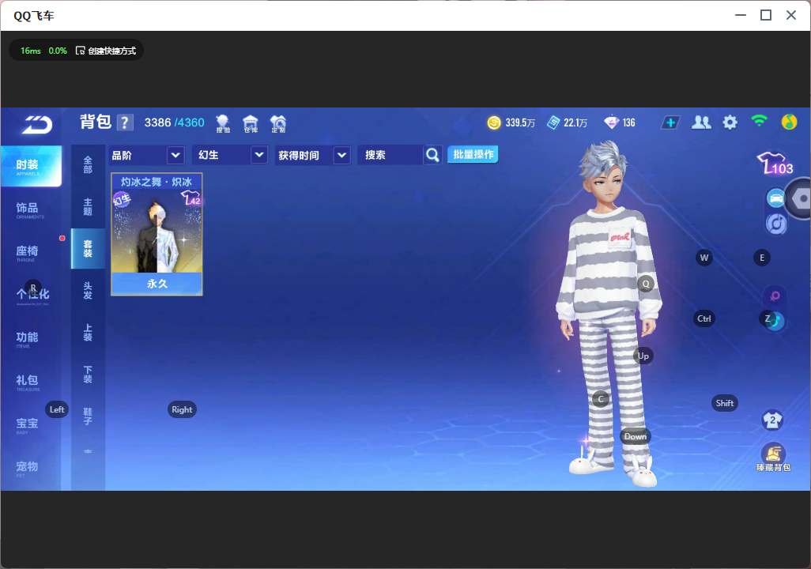Click the E key overlay button
Viewport: 811px width, 569px height.
tap(762, 258)
